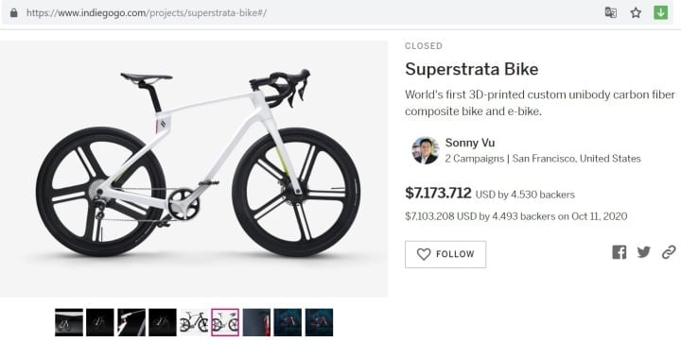Copy campaign link via chain icon
The image size is (681, 359).
pyautogui.click(x=669, y=252)
